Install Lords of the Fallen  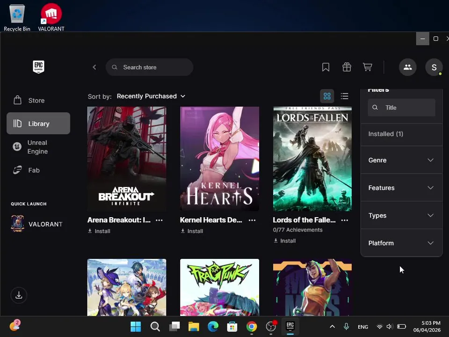285,241
